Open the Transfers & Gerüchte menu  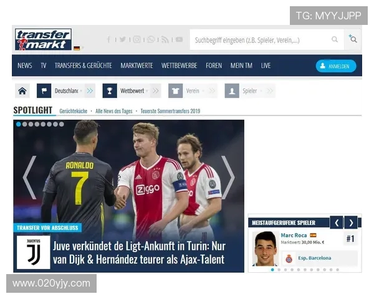click(x=83, y=65)
